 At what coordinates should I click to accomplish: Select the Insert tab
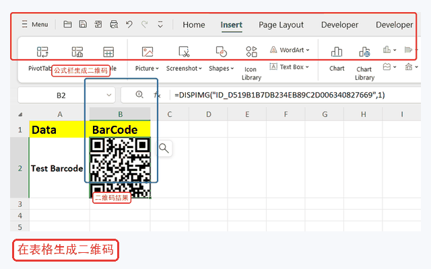point(231,25)
